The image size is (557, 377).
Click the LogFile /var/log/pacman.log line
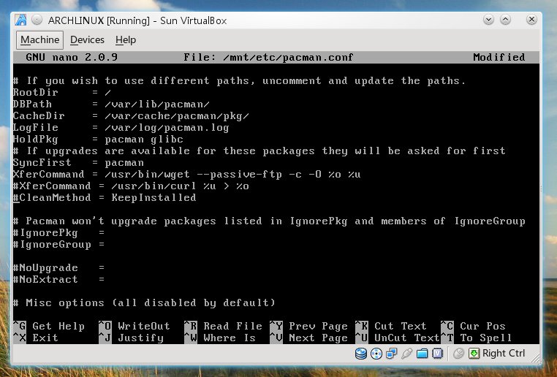pos(121,127)
